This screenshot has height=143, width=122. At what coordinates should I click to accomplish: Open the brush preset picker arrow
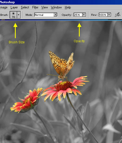point(19,15)
